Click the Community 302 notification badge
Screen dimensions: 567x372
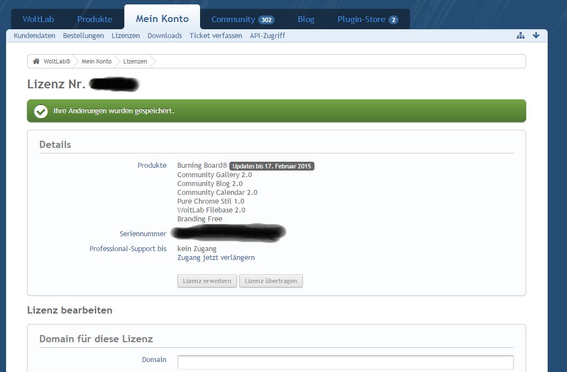(266, 20)
